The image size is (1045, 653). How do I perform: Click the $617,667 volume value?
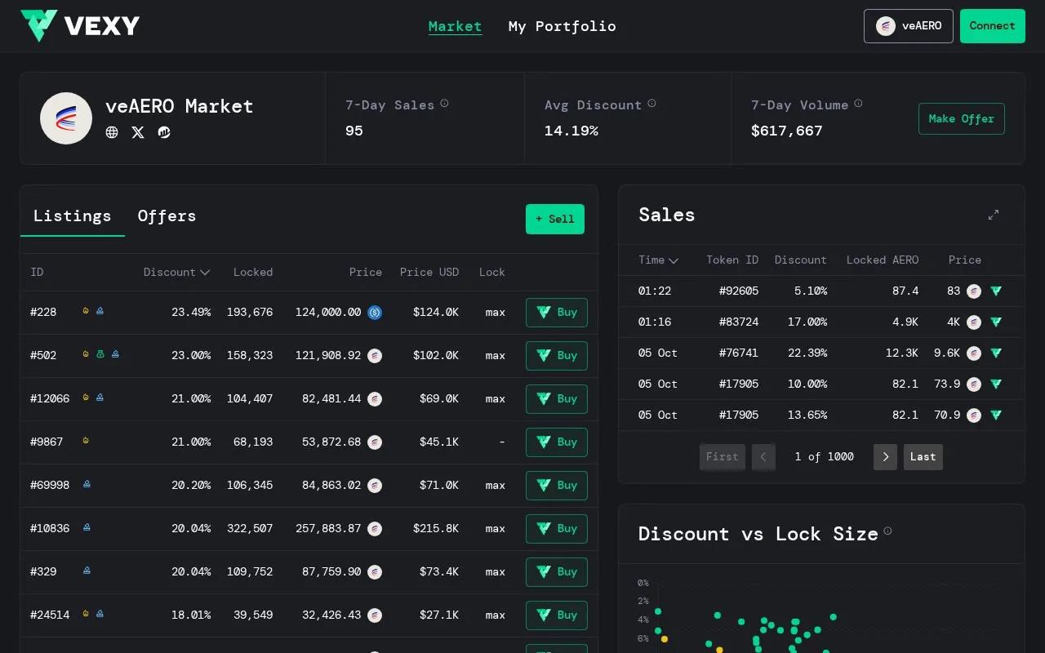point(787,131)
